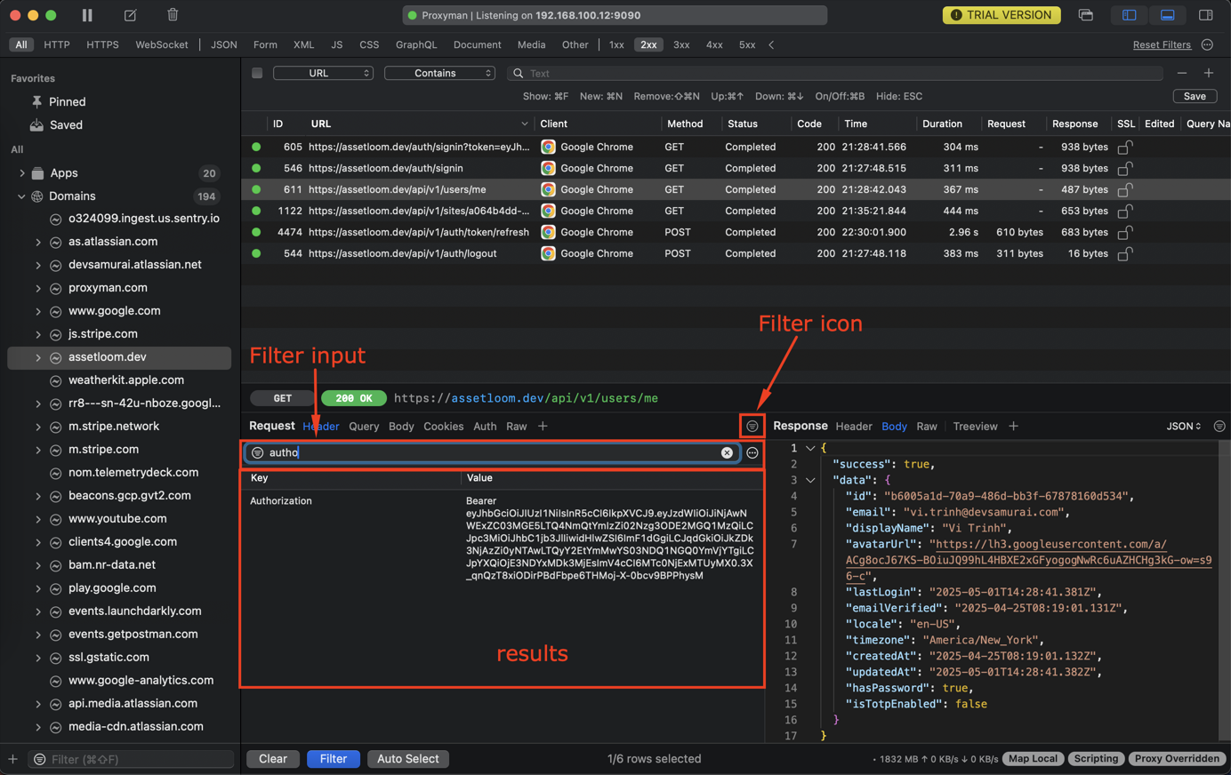
Task: Collapse the Domains tree node
Action: pyautogui.click(x=21, y=196)
